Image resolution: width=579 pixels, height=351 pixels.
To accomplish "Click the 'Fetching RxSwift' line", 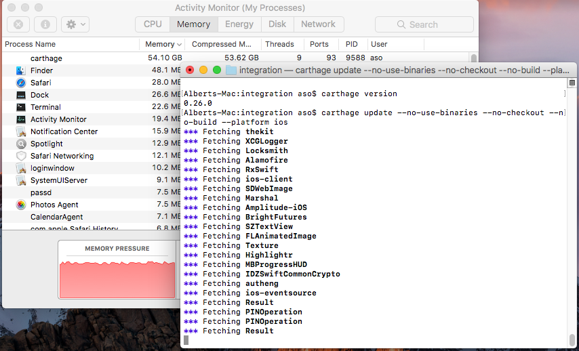I will click(x=231, y=170).
